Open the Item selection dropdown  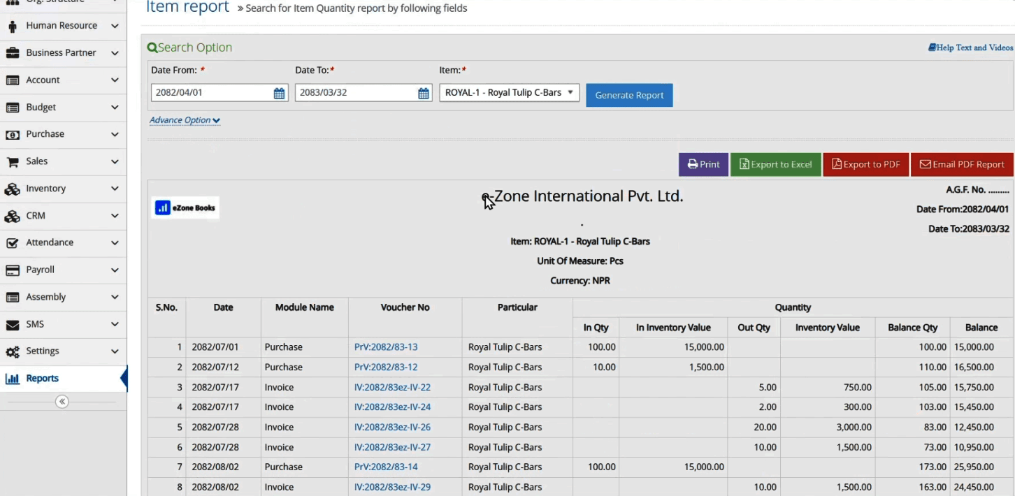[x=509, y=92]
